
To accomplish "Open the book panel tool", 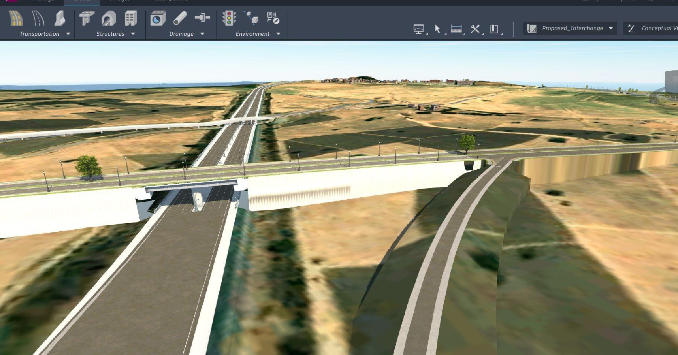I will click(494, 29).
